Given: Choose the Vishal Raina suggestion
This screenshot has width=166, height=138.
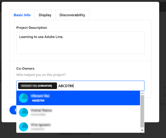Looking at the screenshot, I should [x=79, y=112].
